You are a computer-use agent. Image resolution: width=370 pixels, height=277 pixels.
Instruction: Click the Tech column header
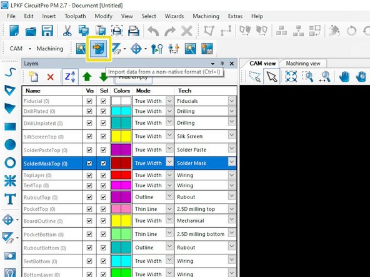coord(206,91)
